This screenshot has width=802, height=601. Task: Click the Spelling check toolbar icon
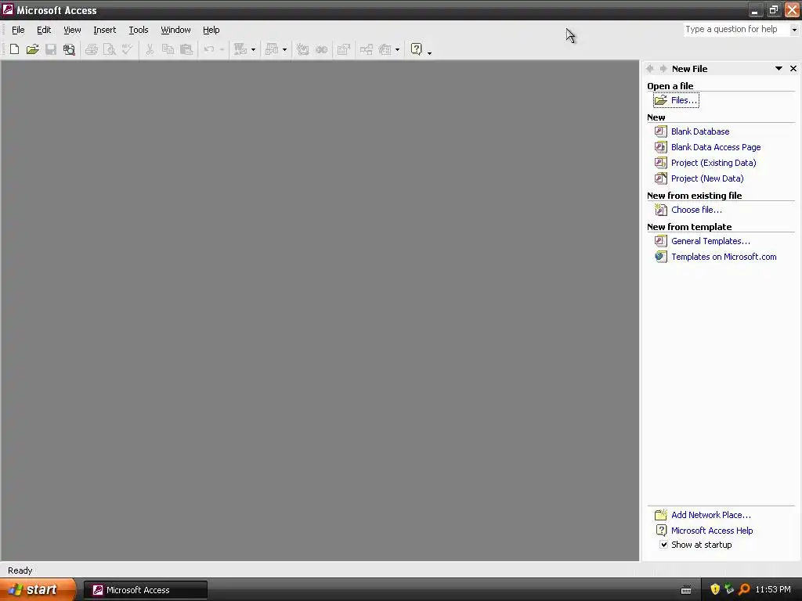click(x=128, y=49)
